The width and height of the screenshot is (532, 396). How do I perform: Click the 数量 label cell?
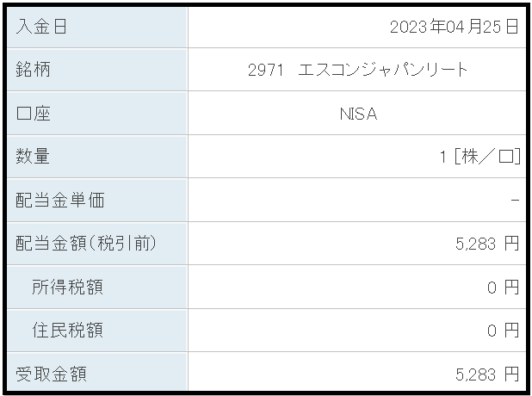(x=97, y=157)
